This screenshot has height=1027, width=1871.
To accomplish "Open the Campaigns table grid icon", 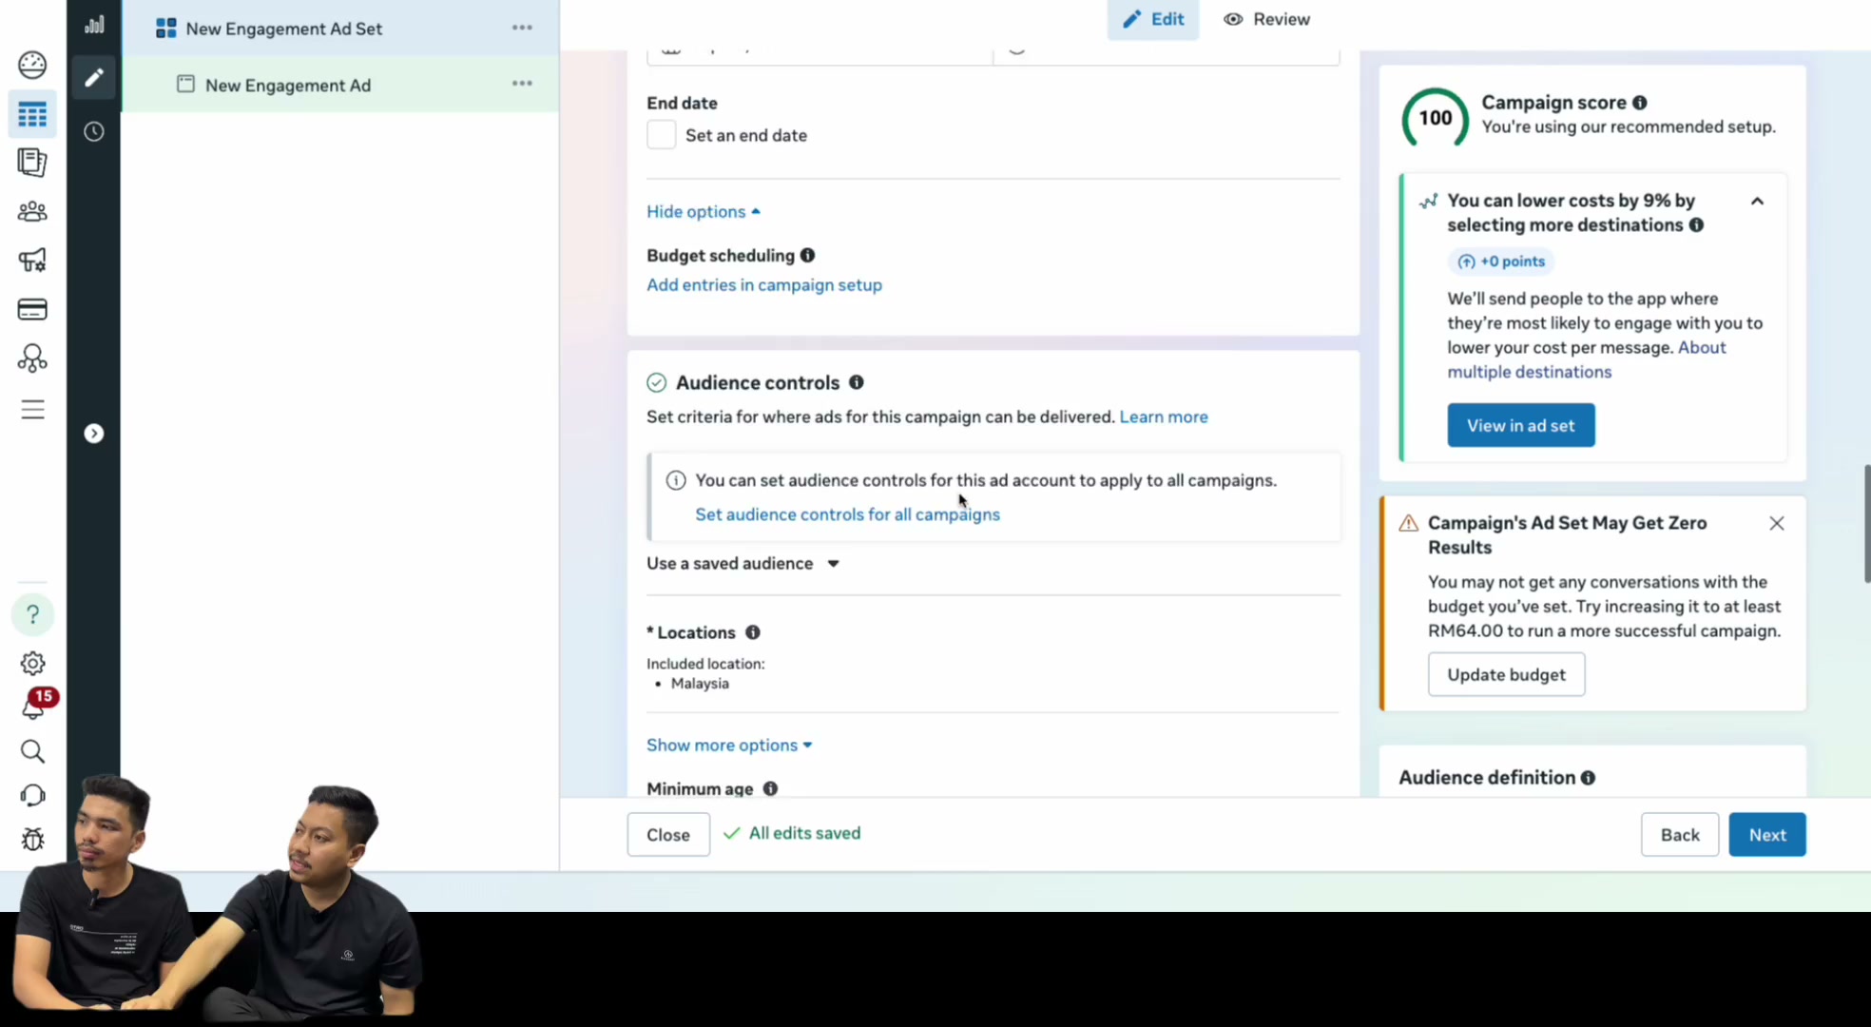I will (x=32, y=114).
